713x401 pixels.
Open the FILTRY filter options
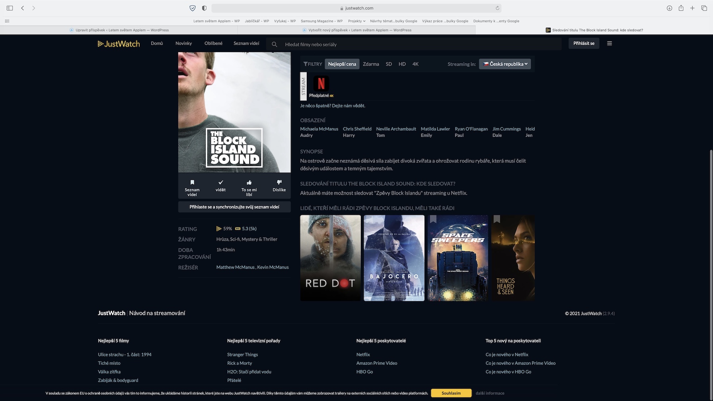tap(313, 64)
